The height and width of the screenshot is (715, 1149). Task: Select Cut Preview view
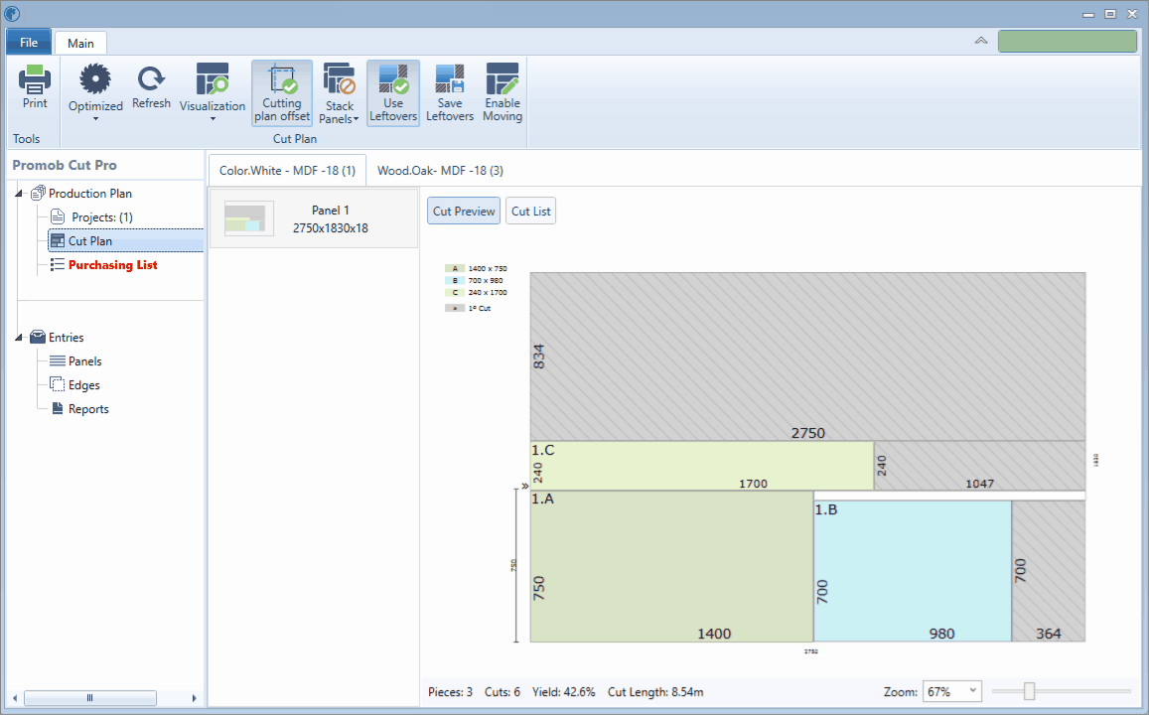pyautogui.click(x=464, y=211)
